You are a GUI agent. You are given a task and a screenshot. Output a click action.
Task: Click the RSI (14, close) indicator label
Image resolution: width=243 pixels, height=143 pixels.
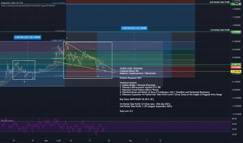coord(7,121)
